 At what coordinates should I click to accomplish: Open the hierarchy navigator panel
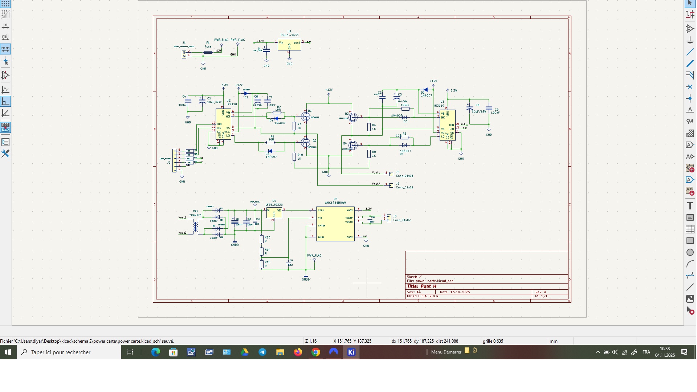coord(5,142)
